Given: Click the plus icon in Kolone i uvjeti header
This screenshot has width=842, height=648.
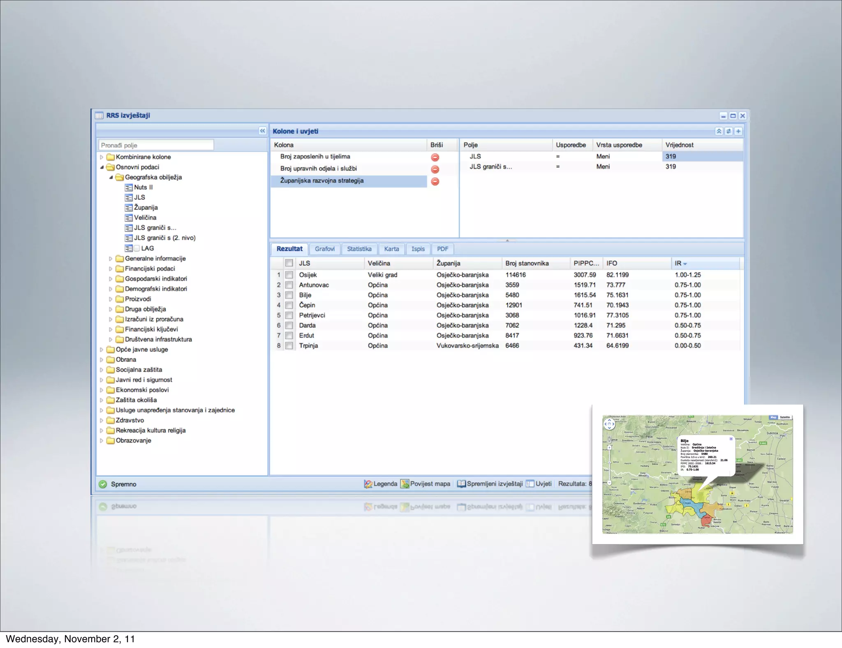Looking at the screenshot, I should [x=738, y=131].
